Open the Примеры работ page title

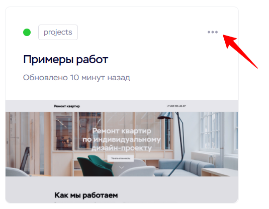(65, 59)
